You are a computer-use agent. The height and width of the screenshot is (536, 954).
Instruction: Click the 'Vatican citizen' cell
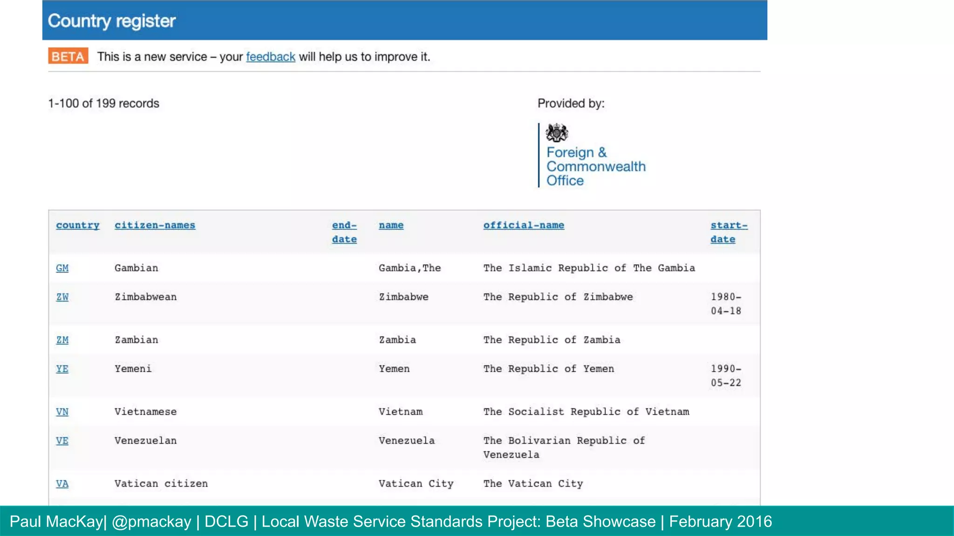pyautogui.click(x=161, y=484)
